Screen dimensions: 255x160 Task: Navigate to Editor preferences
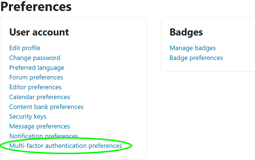(35, 87)
